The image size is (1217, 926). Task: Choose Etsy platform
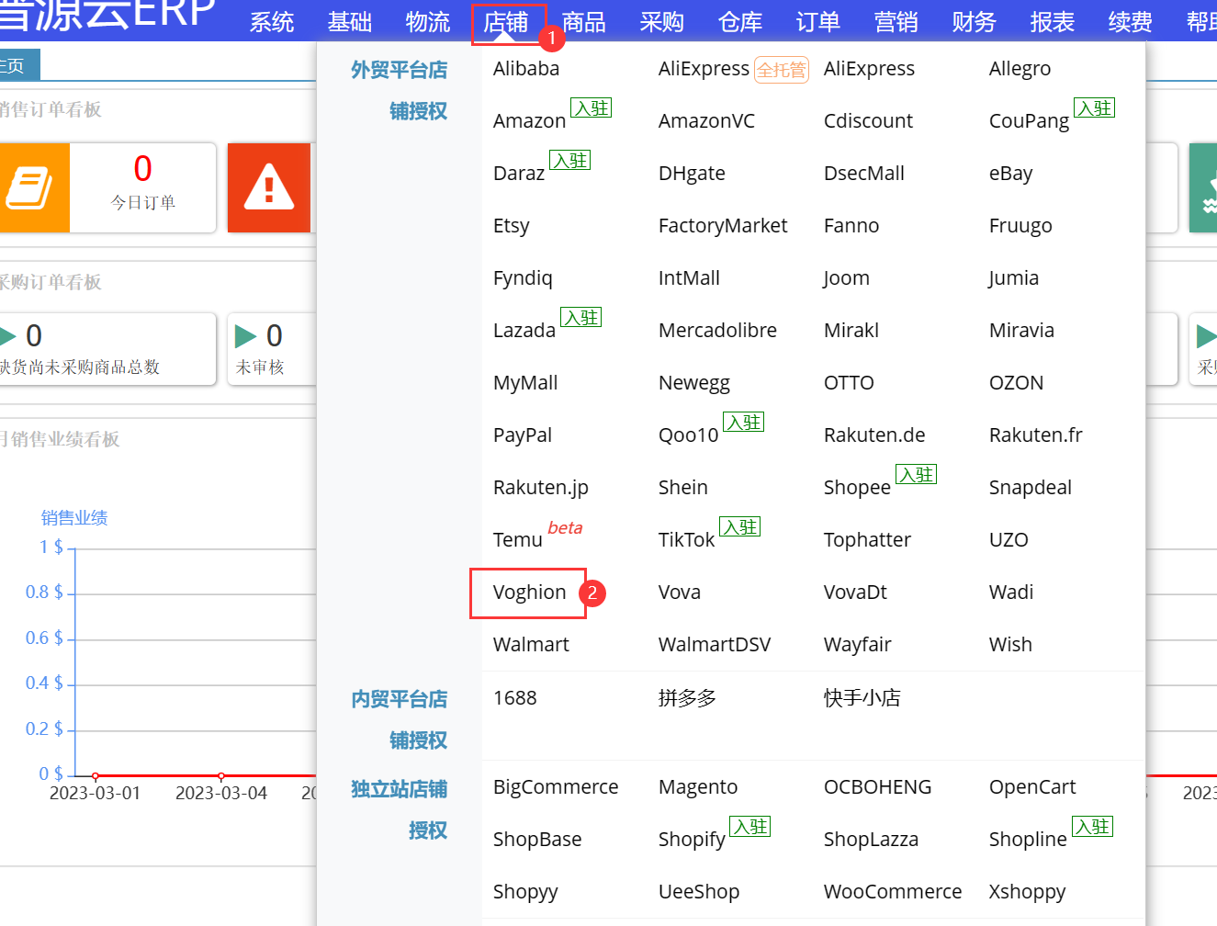(x=512, y=226)
